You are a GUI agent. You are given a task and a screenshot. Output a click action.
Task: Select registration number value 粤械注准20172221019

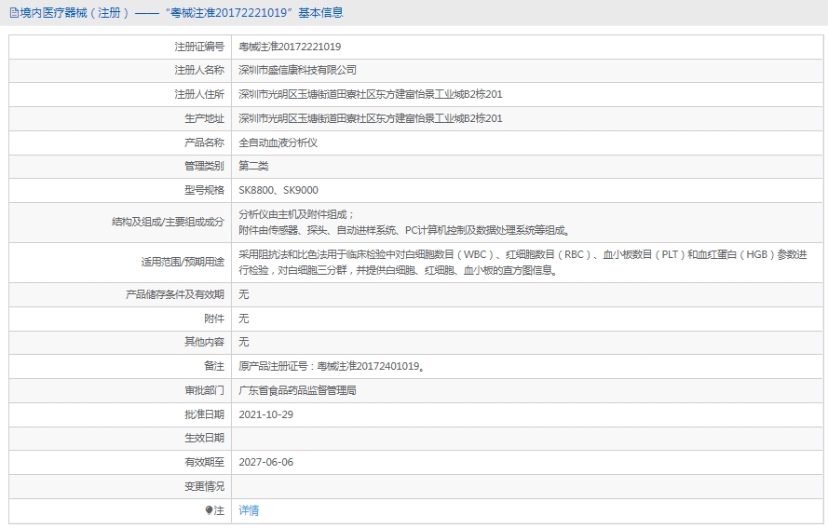click(290, 47)
